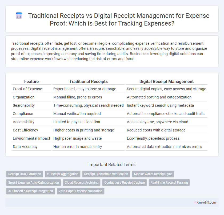Screen dimensions: 224x215
Task: Open the Mobile Wallet Receipt Sync tag
Action: pos(153,174)
